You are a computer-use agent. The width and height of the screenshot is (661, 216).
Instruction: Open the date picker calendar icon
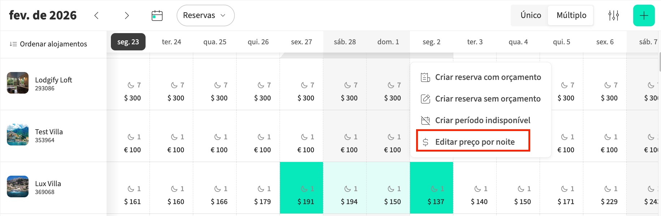pyautogui.click(x=157, y=15)
